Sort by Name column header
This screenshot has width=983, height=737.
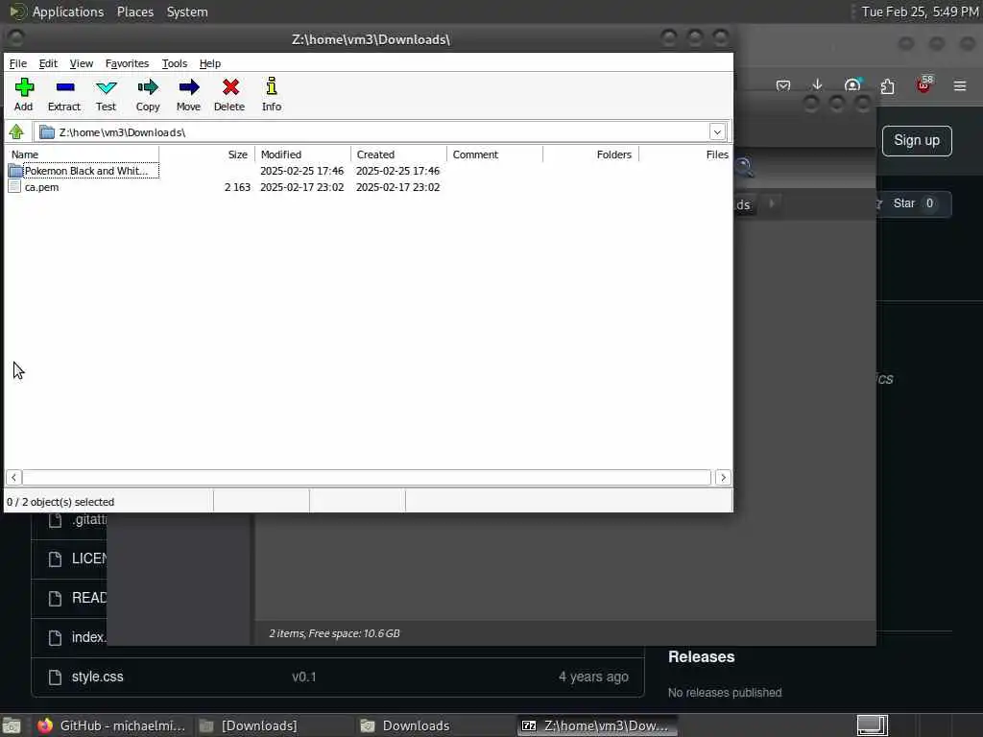coord(82,155)
